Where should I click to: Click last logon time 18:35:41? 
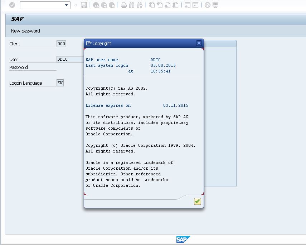point(160,71)
